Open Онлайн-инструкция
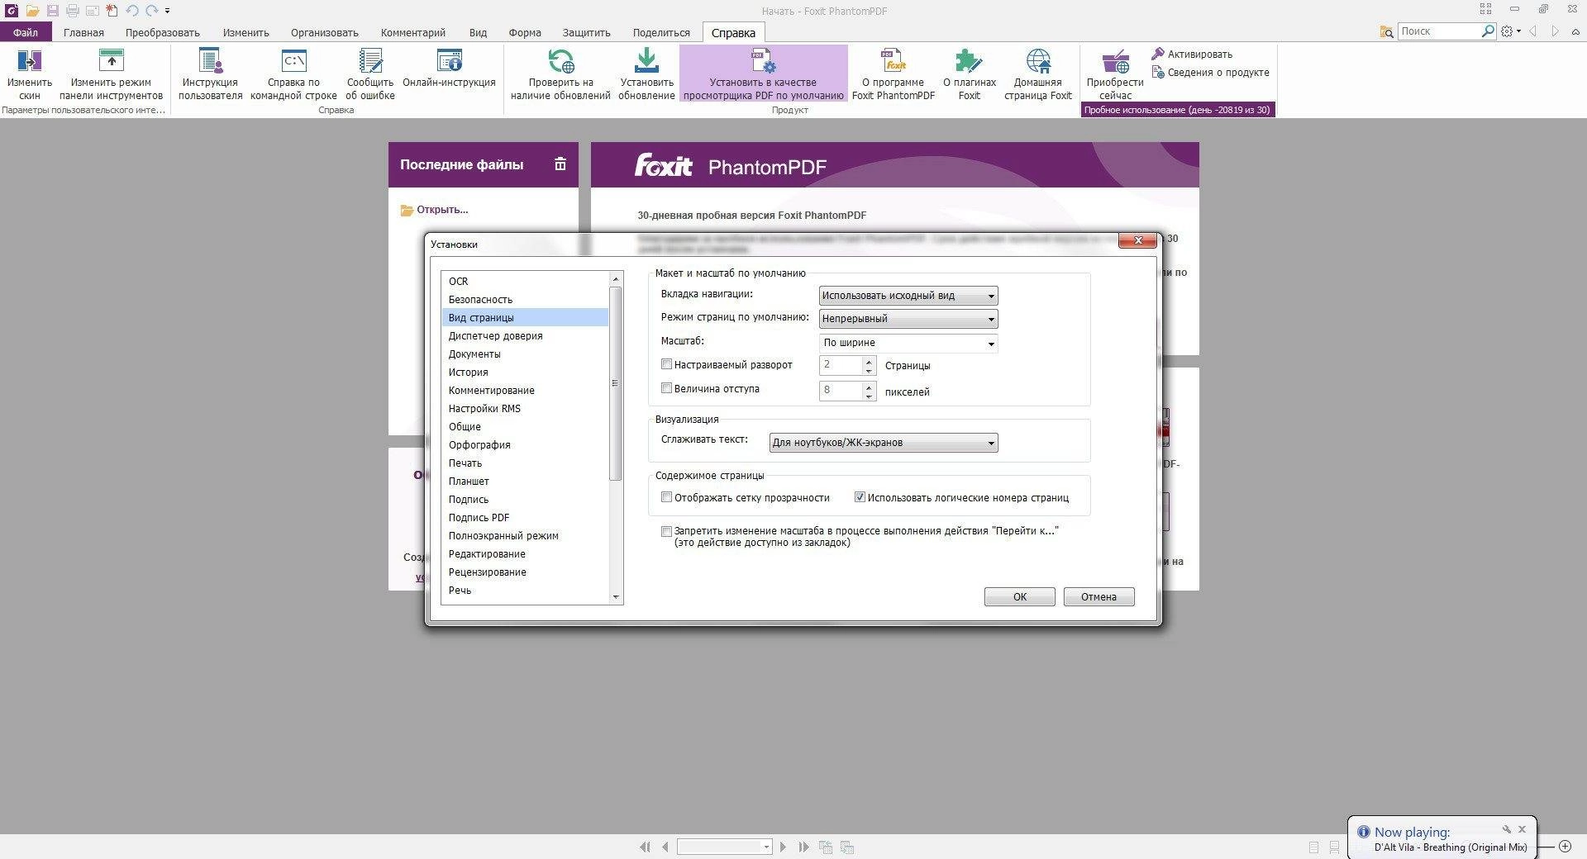The height and width of the screenshot is (859, 1587). 449,68
